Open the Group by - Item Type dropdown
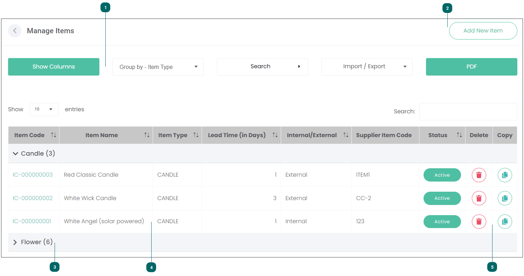The width and height of the screenshot is (524, 276). [158, 67]
